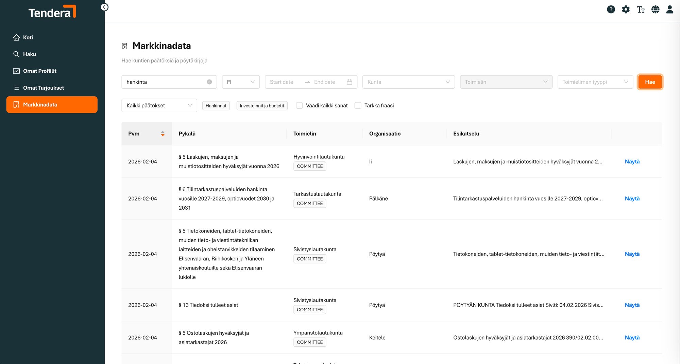This screenshot has height=364, width=680.
Task: Open Haku from the sidebar
Action: (x=29, y=54)
